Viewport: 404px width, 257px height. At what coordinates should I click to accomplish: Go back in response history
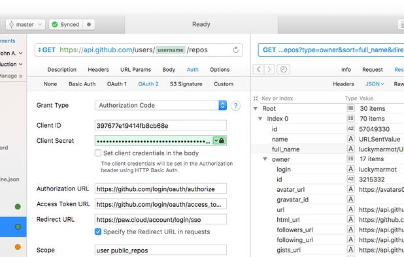(259, 69)
